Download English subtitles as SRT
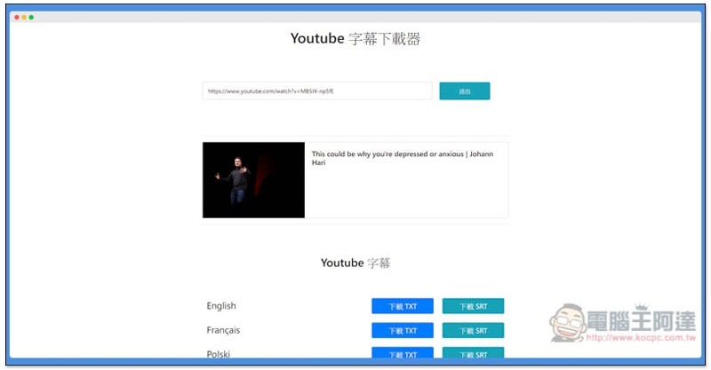The width and height of the screenshot is (711, 370). (x=473, y=306)
